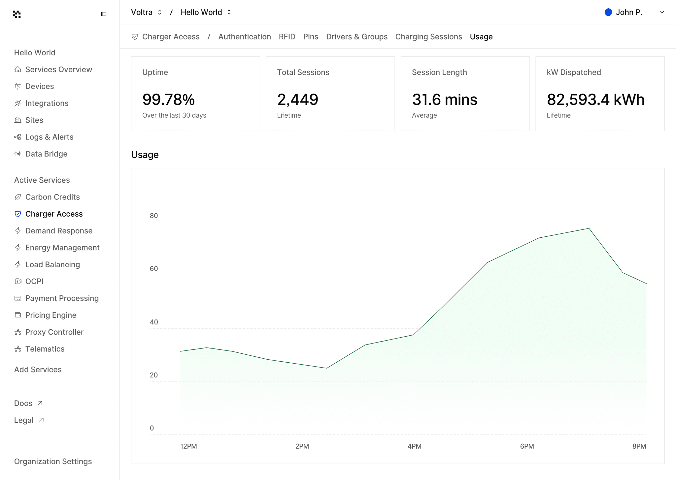Open Load Balancing service
Viewport: 676px width, 480px height.
(x=47, y=264)
